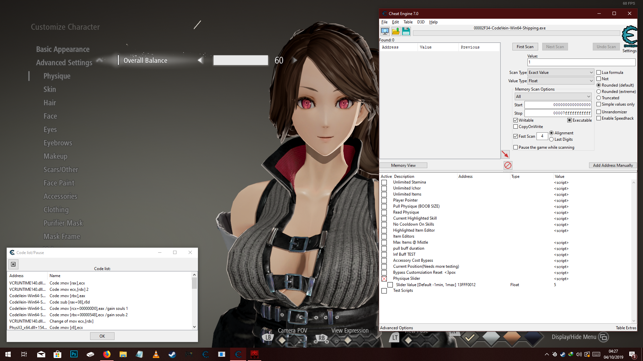Click the Overall Balance slider bar
The width and height of the screenshot is (643, 361).
pos(240,60)
